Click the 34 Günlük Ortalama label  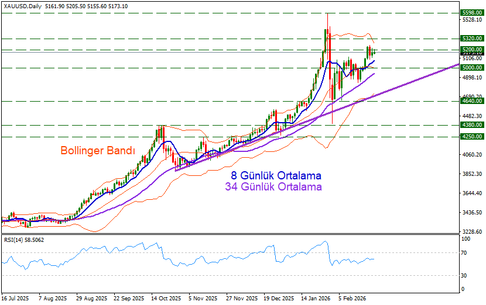click(273, 187)
